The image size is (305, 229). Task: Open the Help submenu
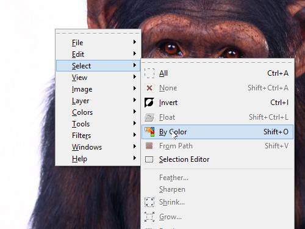click(x=98, y=159)
